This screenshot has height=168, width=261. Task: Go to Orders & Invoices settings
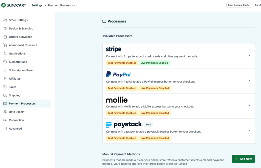tap(20, 37)
